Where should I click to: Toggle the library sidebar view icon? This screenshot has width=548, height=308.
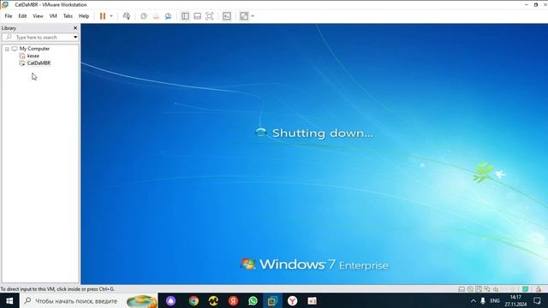point(185,16)
